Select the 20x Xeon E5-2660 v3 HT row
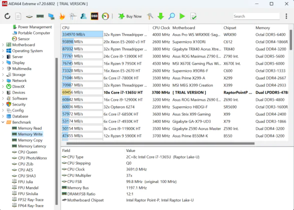Image resolution: width=294 pixels, height=210 pixels. click(x=175, y=42)
